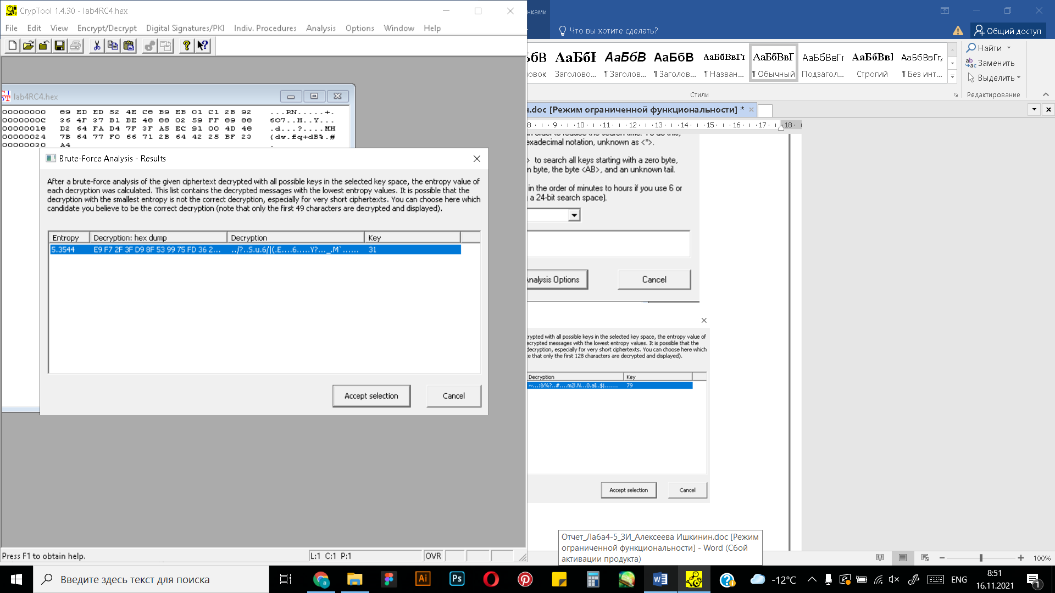Click the OVR indicator in CrypTool status bar
This screenshot has width=1055, height=593.
coord(433,556)
